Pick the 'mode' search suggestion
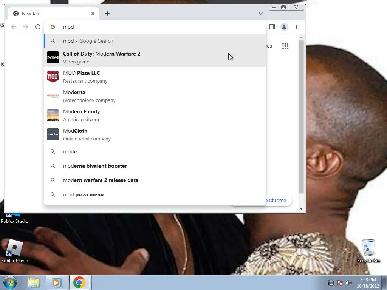Screen dimensions: 387x290 155,151
